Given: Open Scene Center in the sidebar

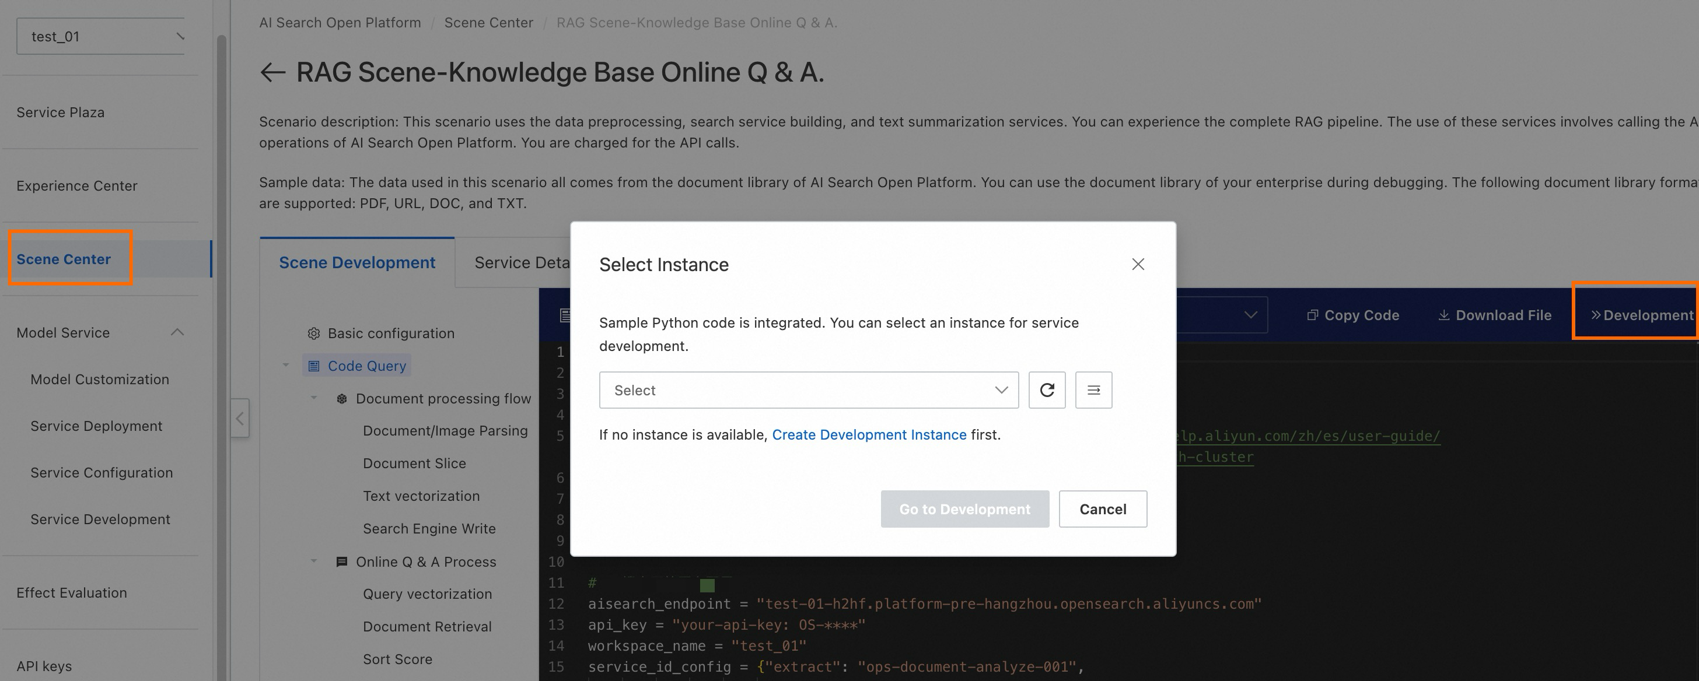Looking at the screenshot, I should tap(64, 259).
